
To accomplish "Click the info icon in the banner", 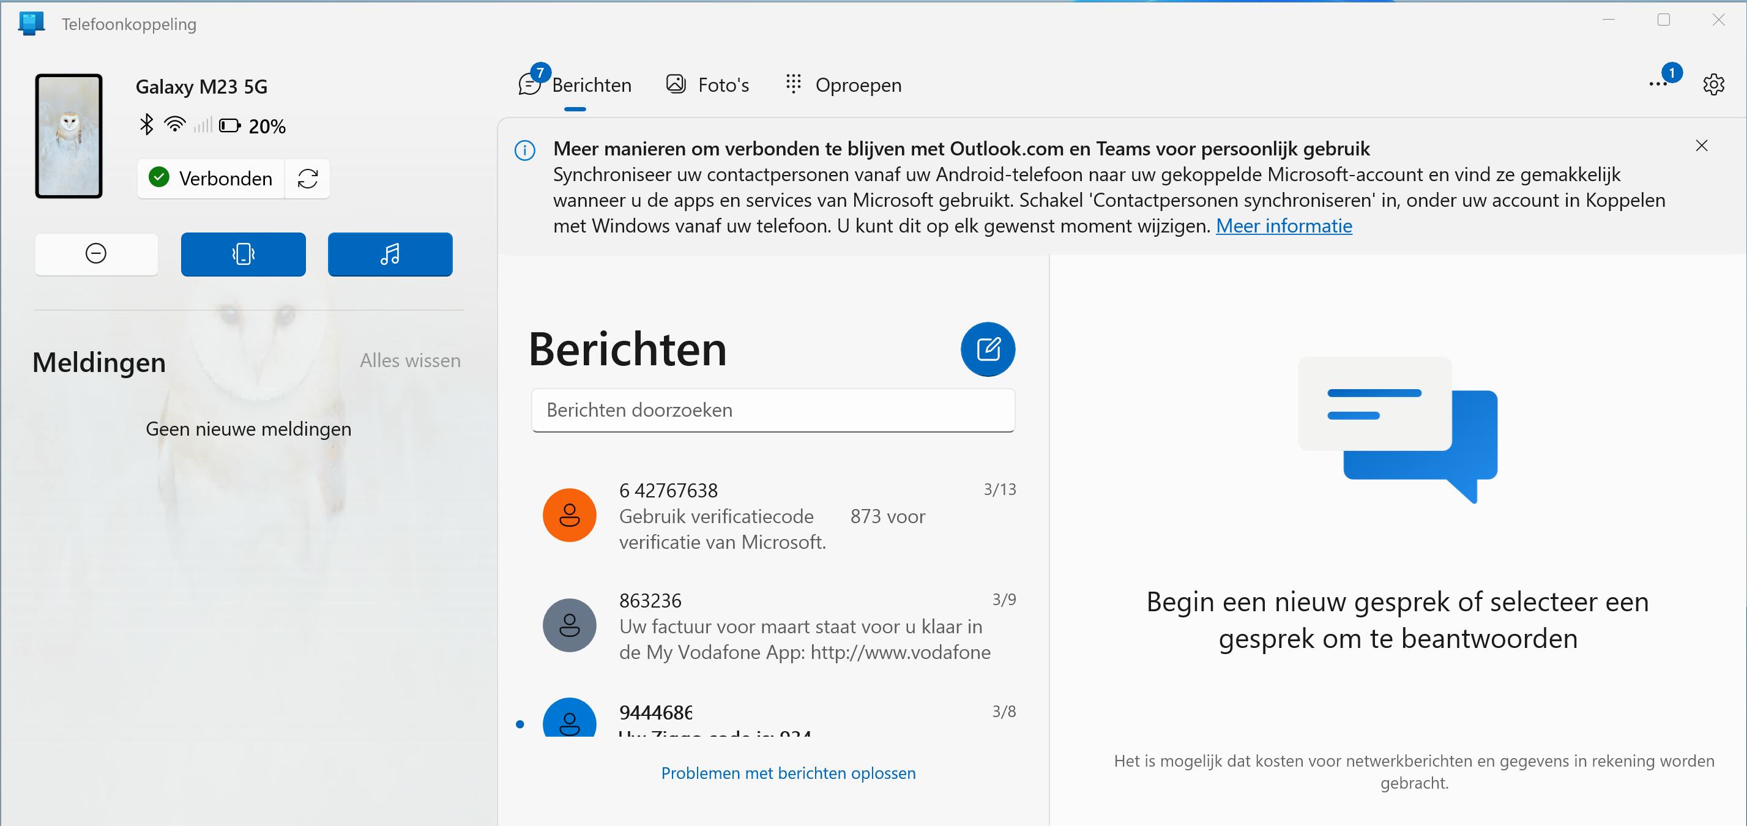I will (524, 150).
